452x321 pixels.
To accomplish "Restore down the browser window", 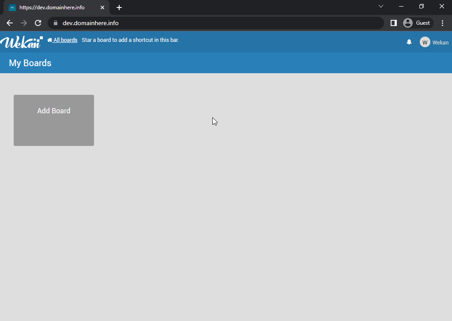I will pos(422,6).
